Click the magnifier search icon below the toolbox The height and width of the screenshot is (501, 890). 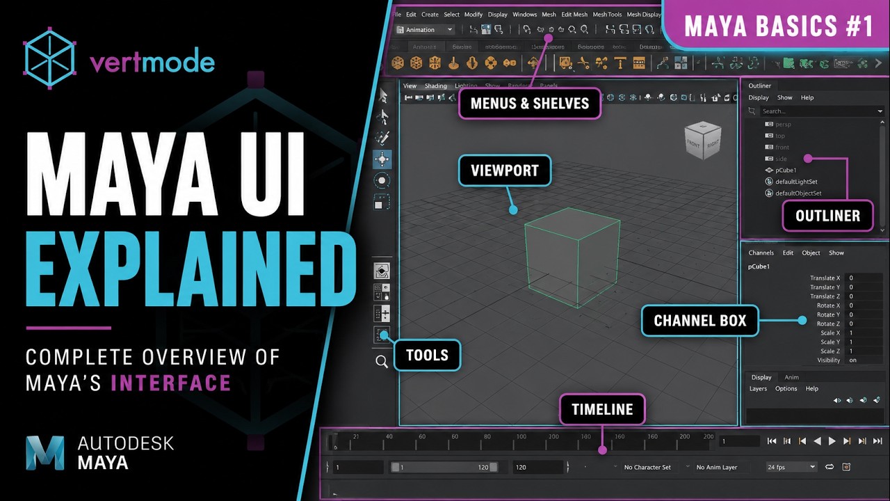(x=382, y=361)
